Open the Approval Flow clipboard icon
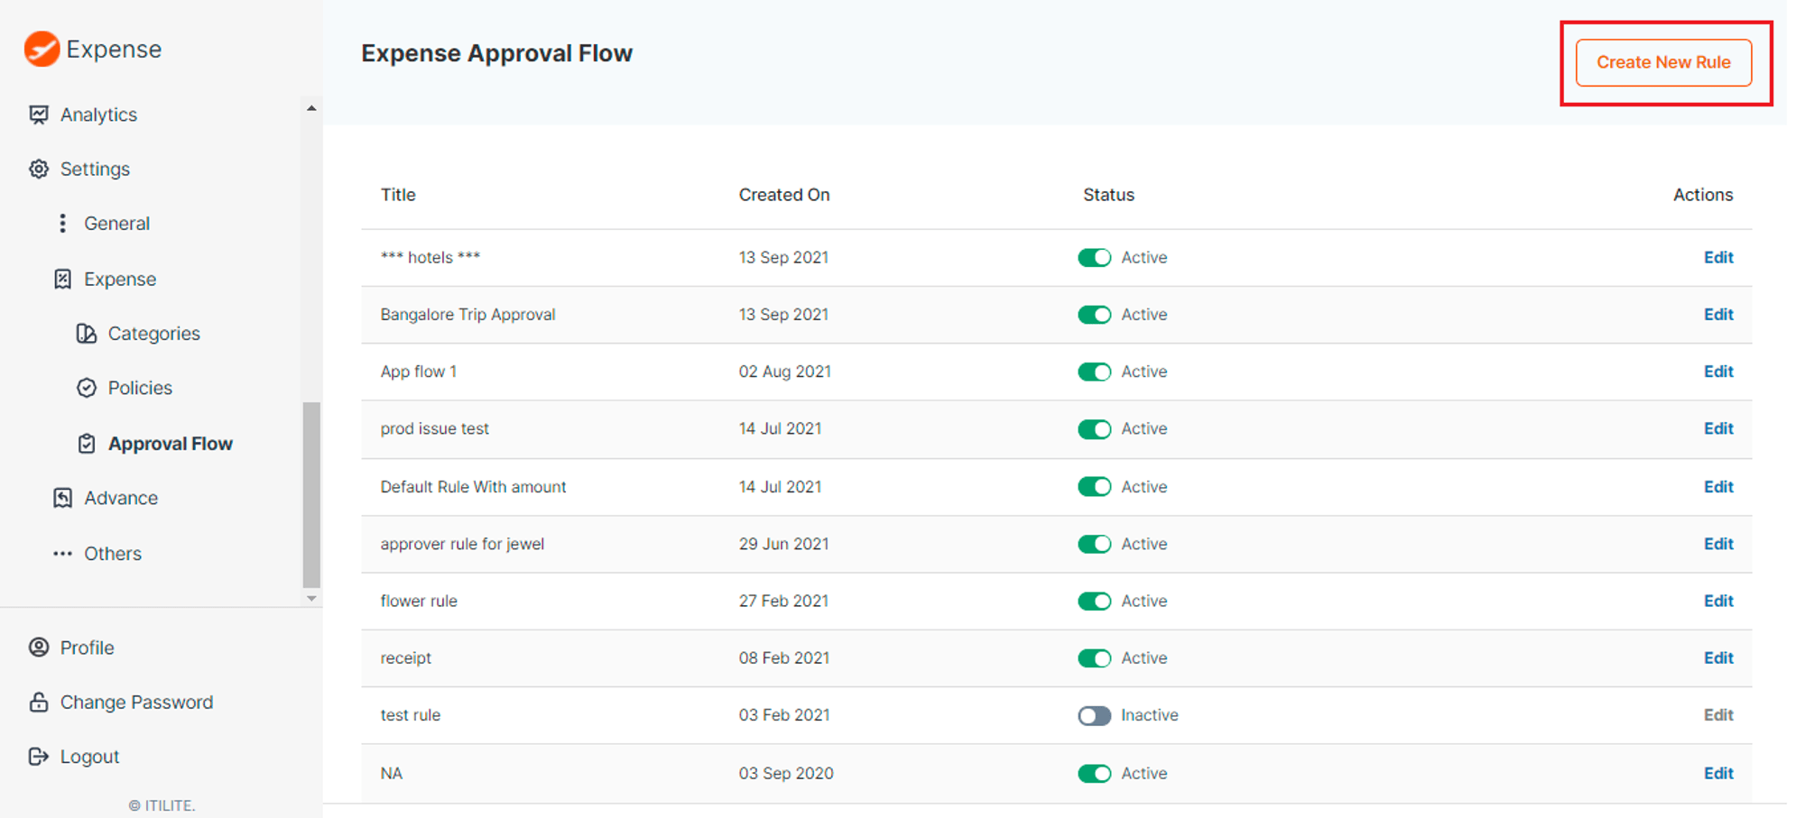 [86, 443]
